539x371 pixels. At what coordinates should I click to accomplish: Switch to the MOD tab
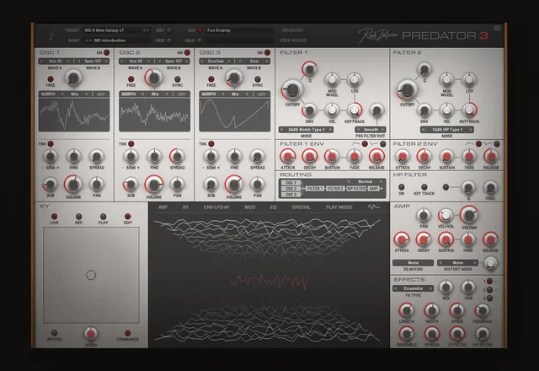point(250,207)
